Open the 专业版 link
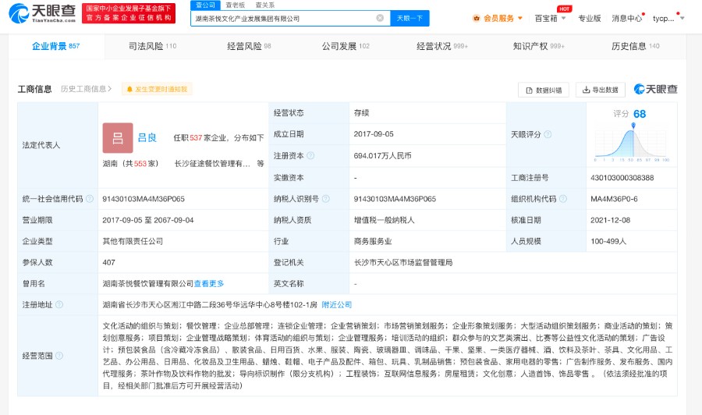Image resolution: width=702 pixels, height=415 pixels. click(x=589, y=19)
